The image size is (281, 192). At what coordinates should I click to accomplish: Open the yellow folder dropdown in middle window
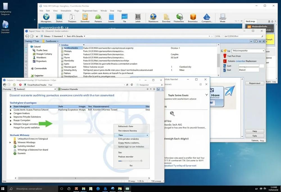(51, 41)
